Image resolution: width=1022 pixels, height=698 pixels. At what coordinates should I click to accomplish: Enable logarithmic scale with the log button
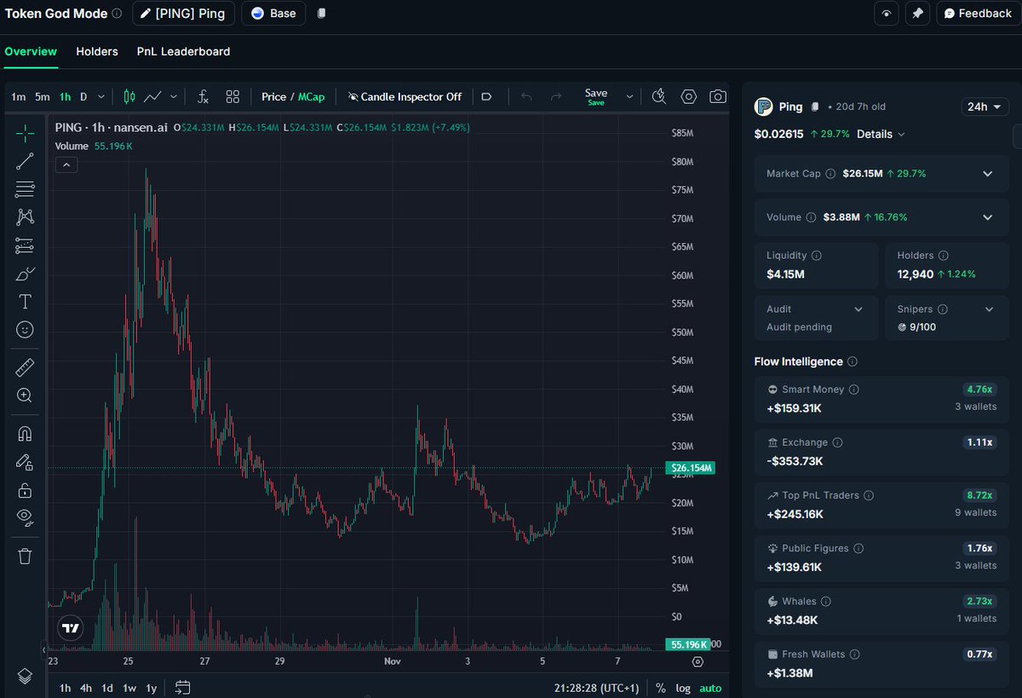(682, 688)
